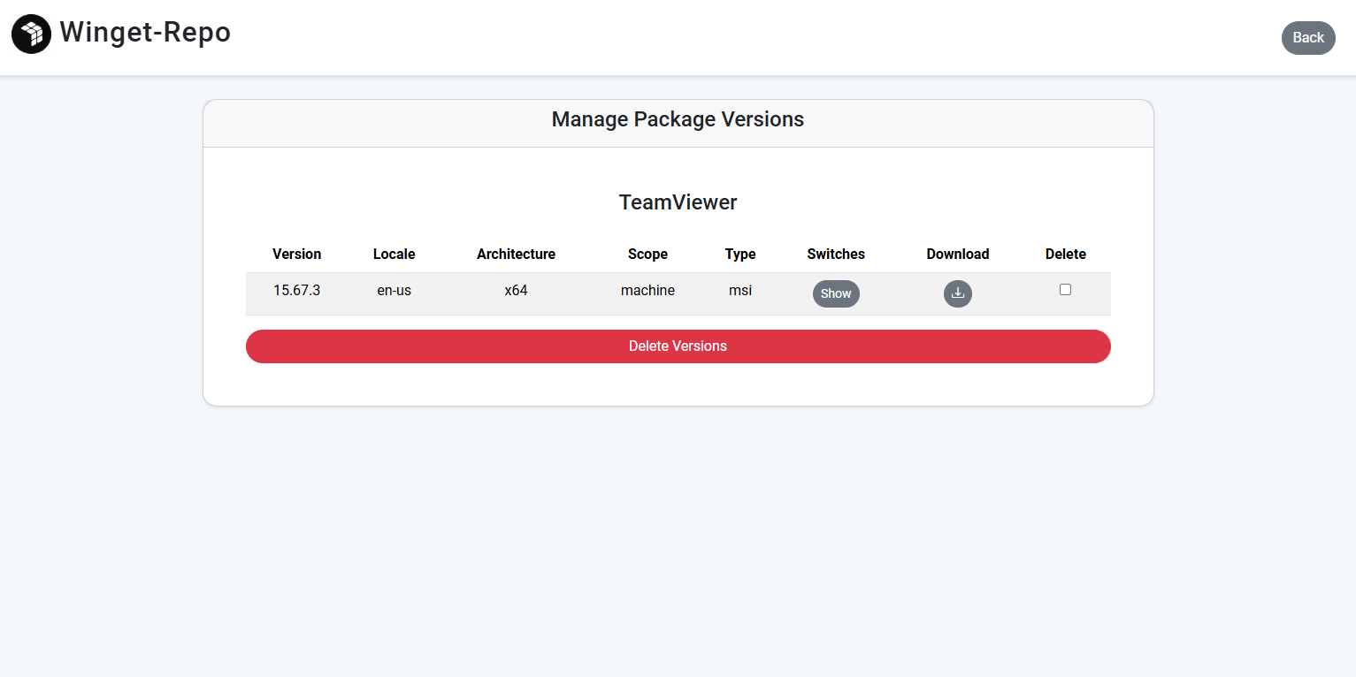Click the Delete column header
Viewport: 1356px width, 677px height.
click(1065, 255)
